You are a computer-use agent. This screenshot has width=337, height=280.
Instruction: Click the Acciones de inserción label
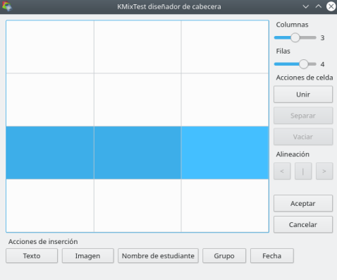pyautogui.click(x=43, y=241)
